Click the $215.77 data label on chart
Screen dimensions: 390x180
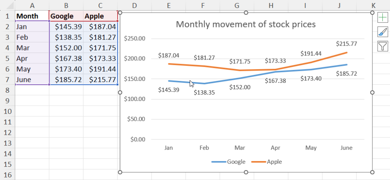[347, 44]
